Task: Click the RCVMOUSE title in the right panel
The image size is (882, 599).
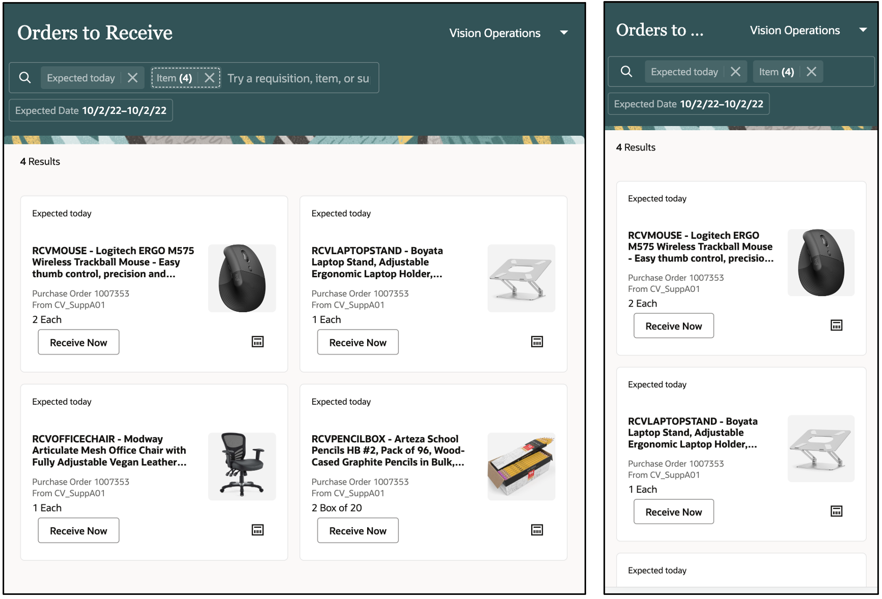Action: pyautogui.click(x=701, y=247)
